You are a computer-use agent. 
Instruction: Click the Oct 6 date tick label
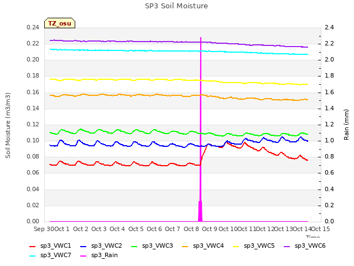tap(154, 229)
